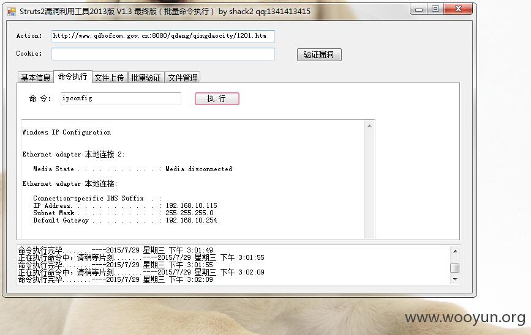This screenshot has height=335, width=531.
Task: Click the 'Connection-specific DNS Suffix' line
Action: pyautogui.click(x=97, y=199)
